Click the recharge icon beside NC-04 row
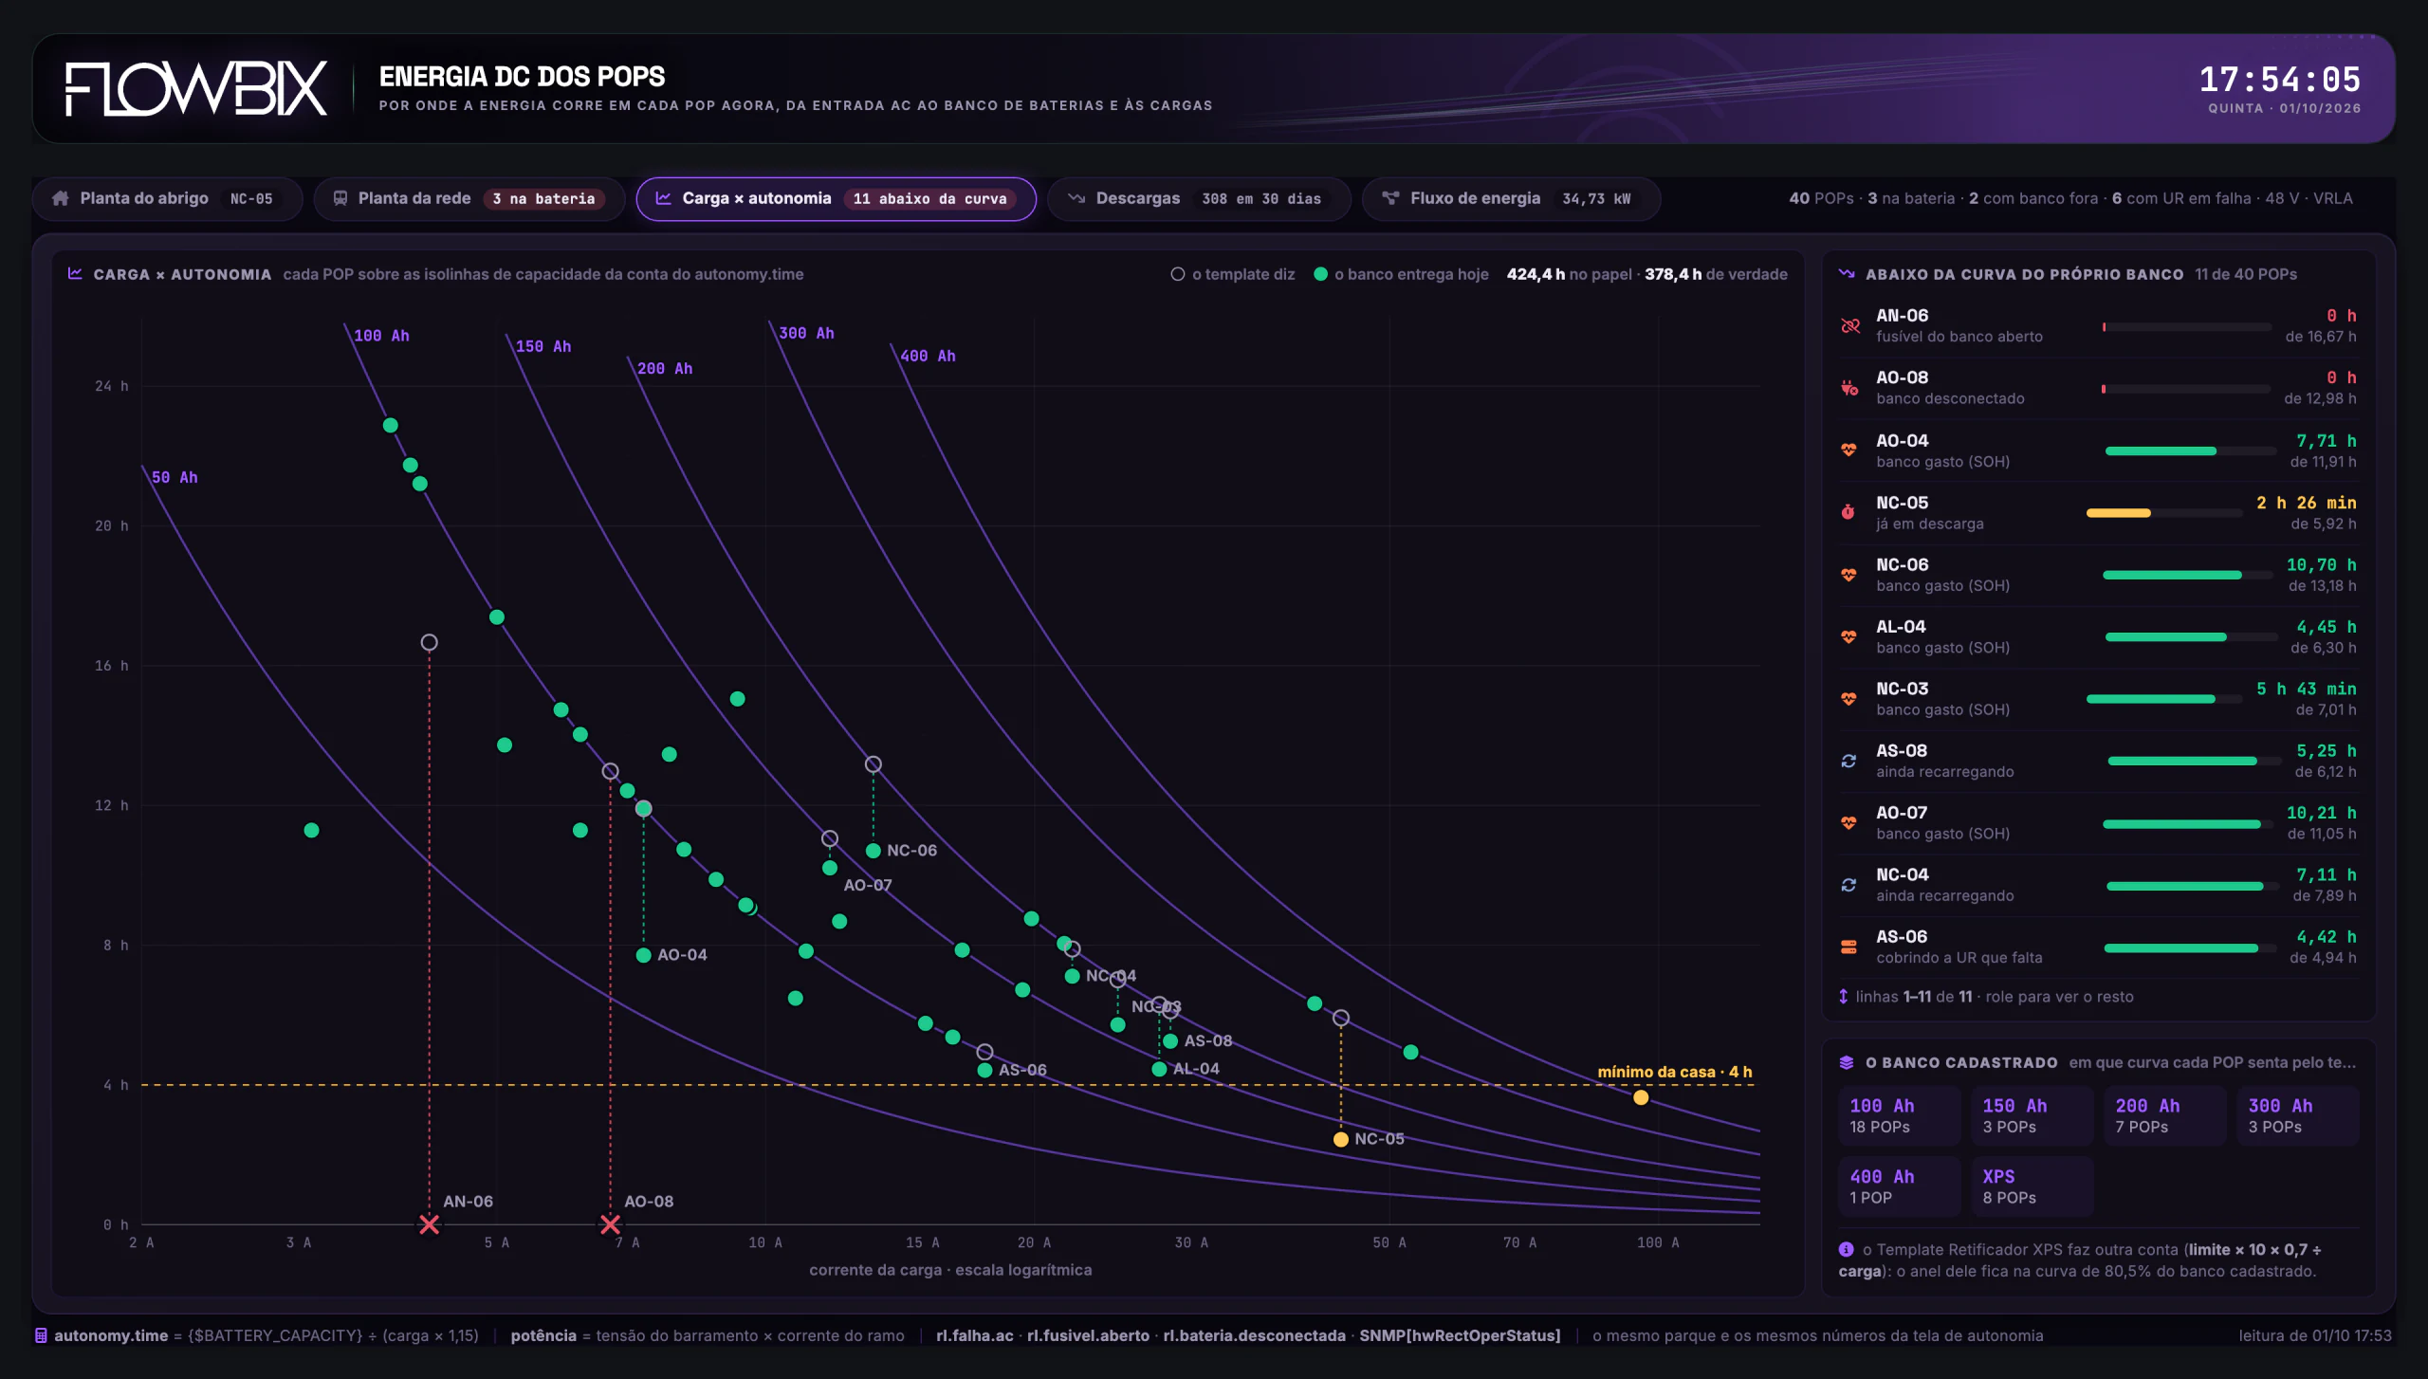The image size is (2428, 1379). click(x=1849, y=885)
